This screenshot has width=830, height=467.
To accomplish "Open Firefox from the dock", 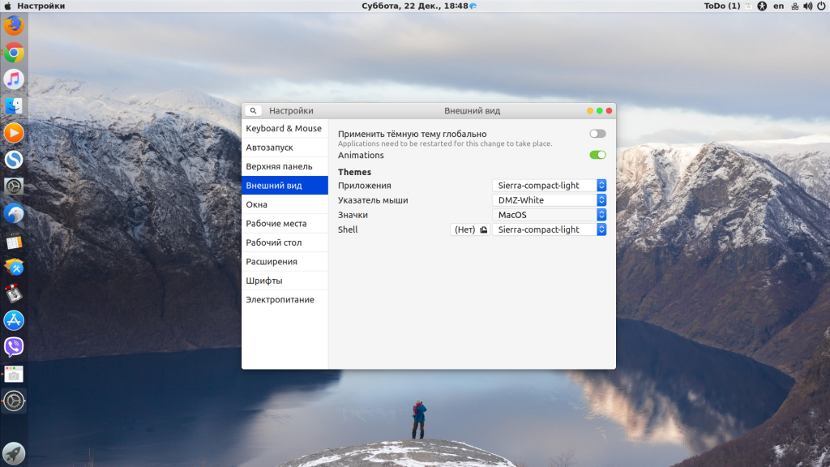I will [14, 26].
